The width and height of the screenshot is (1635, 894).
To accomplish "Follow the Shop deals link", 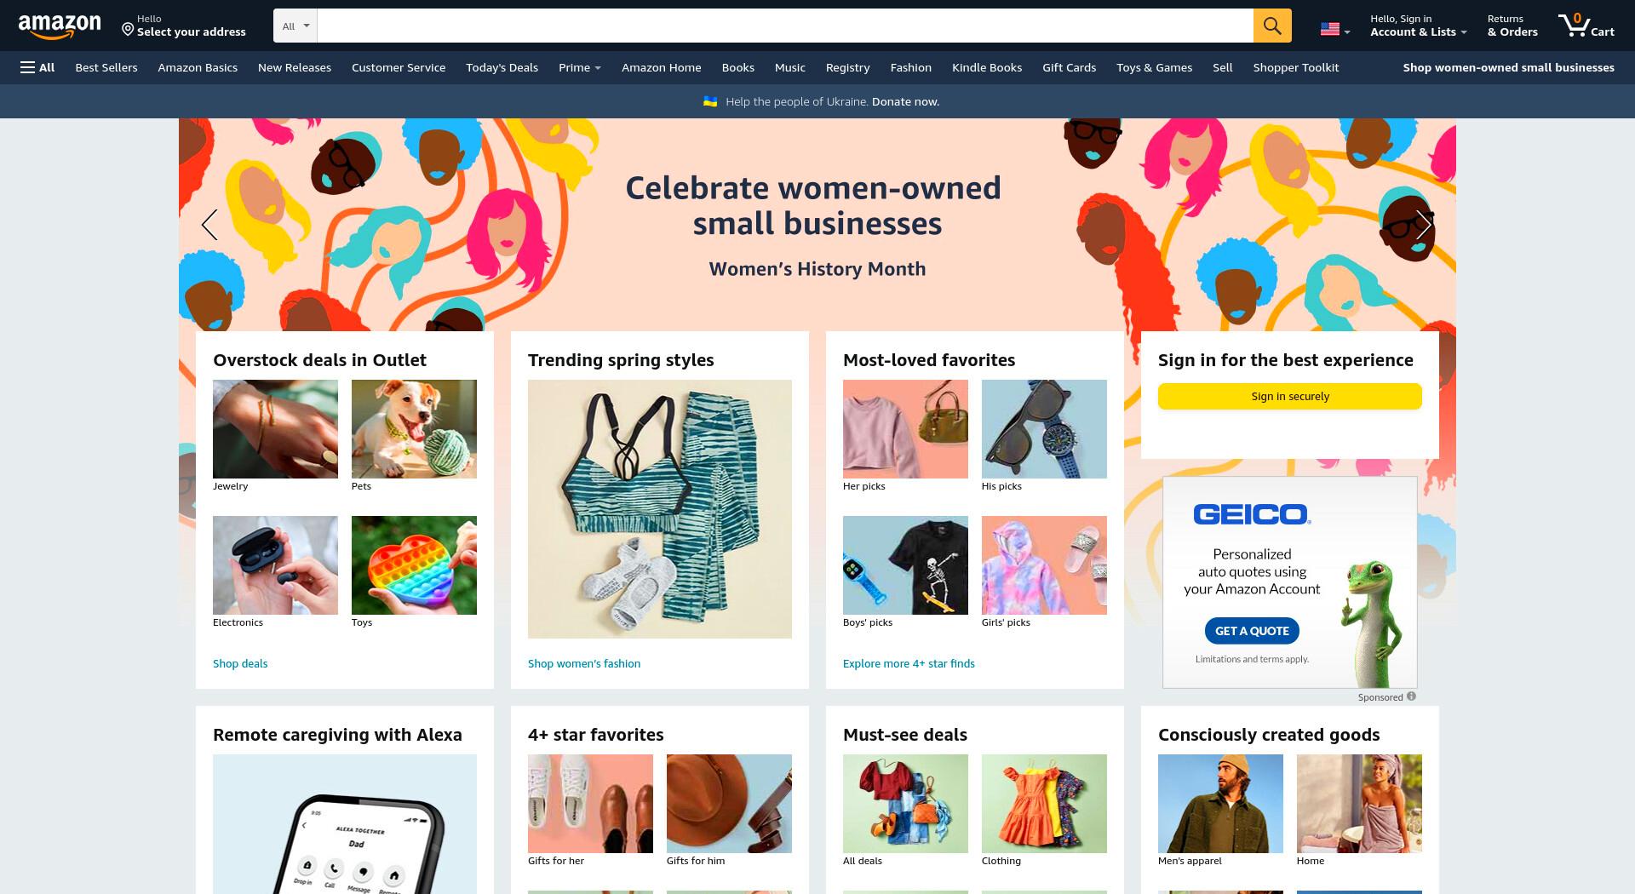I will pyautogui.click(x=240, y=663).
